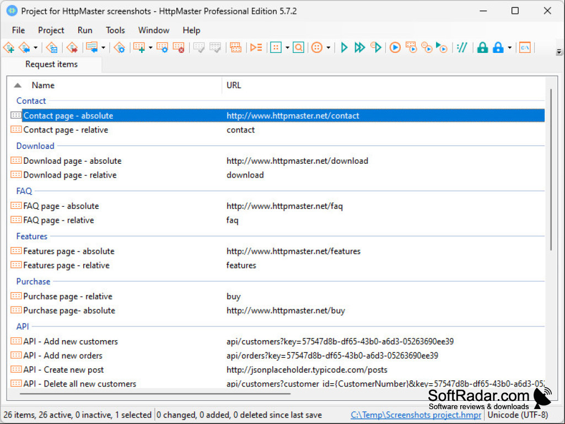Add a request item with grid plus icon
565x424 pixels.
[139, 47]
